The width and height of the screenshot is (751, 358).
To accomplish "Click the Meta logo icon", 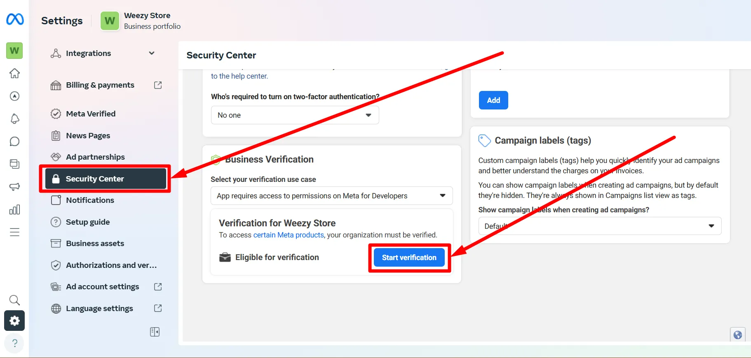I will (x=15, y=19).
